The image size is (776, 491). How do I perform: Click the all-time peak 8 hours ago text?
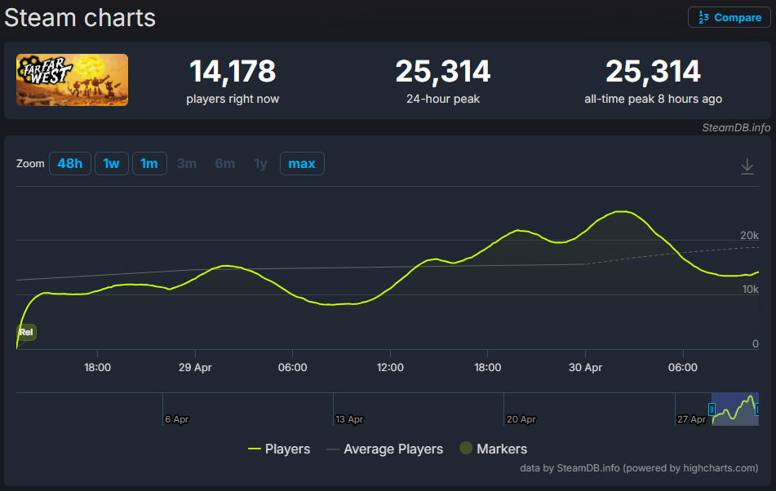(x=654, y=99)
